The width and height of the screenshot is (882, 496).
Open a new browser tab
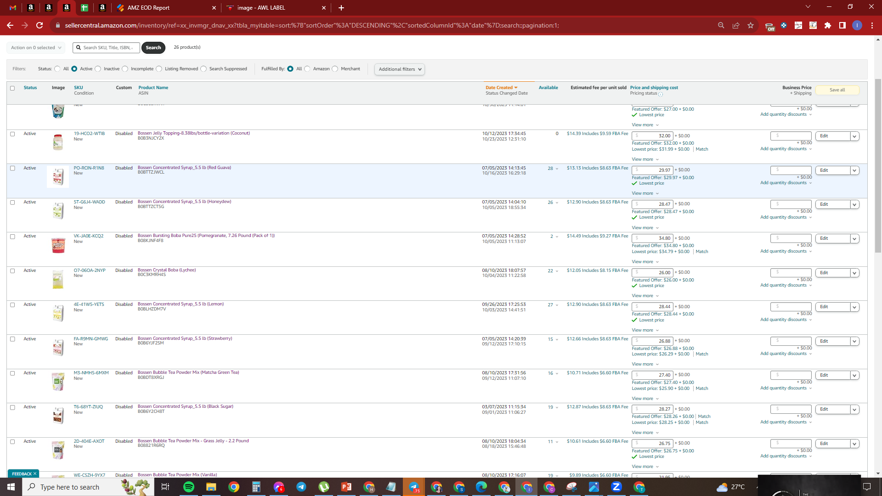tap(341, 8)
